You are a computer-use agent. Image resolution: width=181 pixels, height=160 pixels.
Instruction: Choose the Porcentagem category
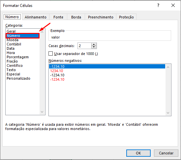17,57
